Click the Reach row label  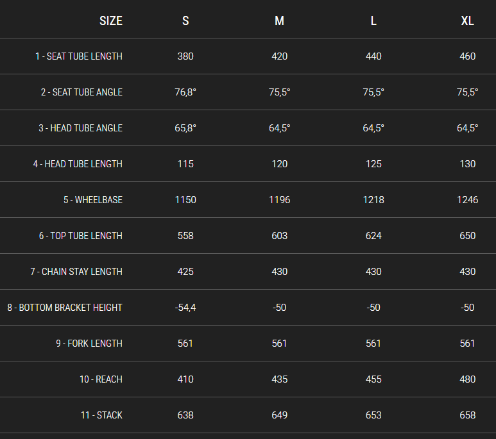[x=101, y=379]
